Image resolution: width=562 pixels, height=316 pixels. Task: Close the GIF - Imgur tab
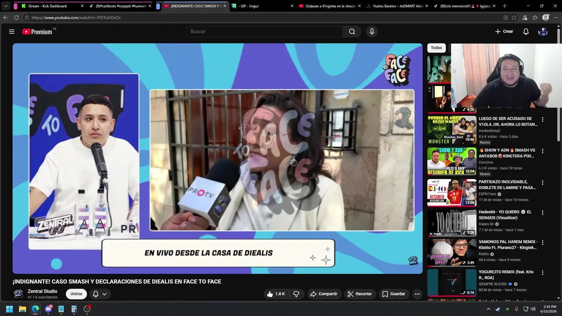coord(292,6)
